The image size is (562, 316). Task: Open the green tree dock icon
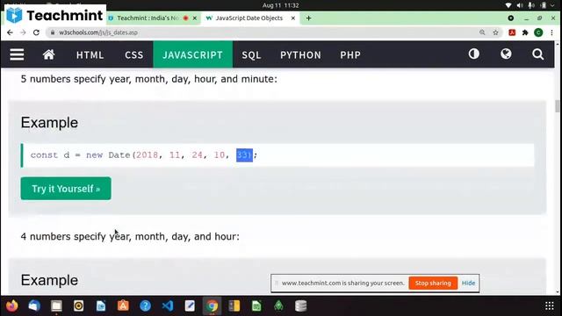pyautogui.click(x=278, y=305)
